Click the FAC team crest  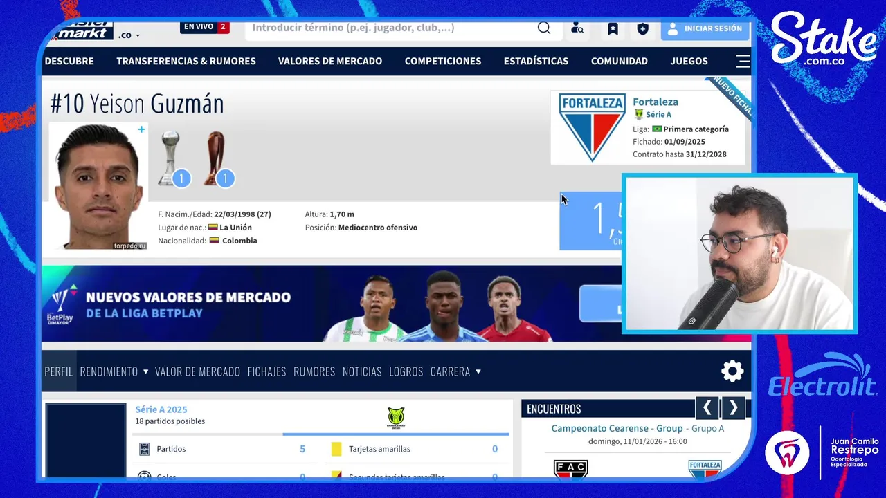click(x=570, y=469)
